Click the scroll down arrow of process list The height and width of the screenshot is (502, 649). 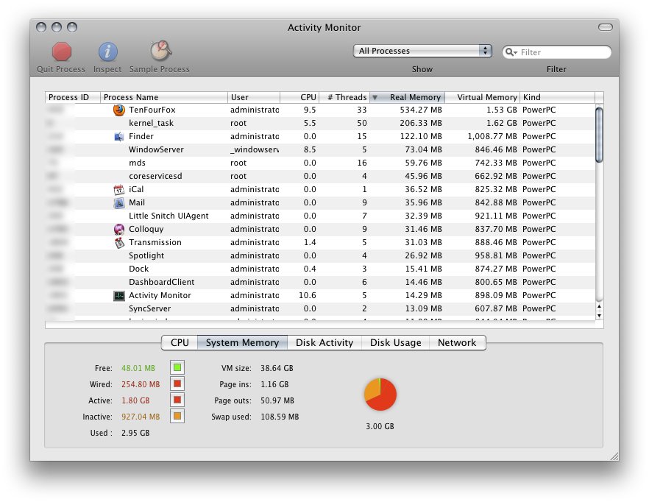coord(599,316)
